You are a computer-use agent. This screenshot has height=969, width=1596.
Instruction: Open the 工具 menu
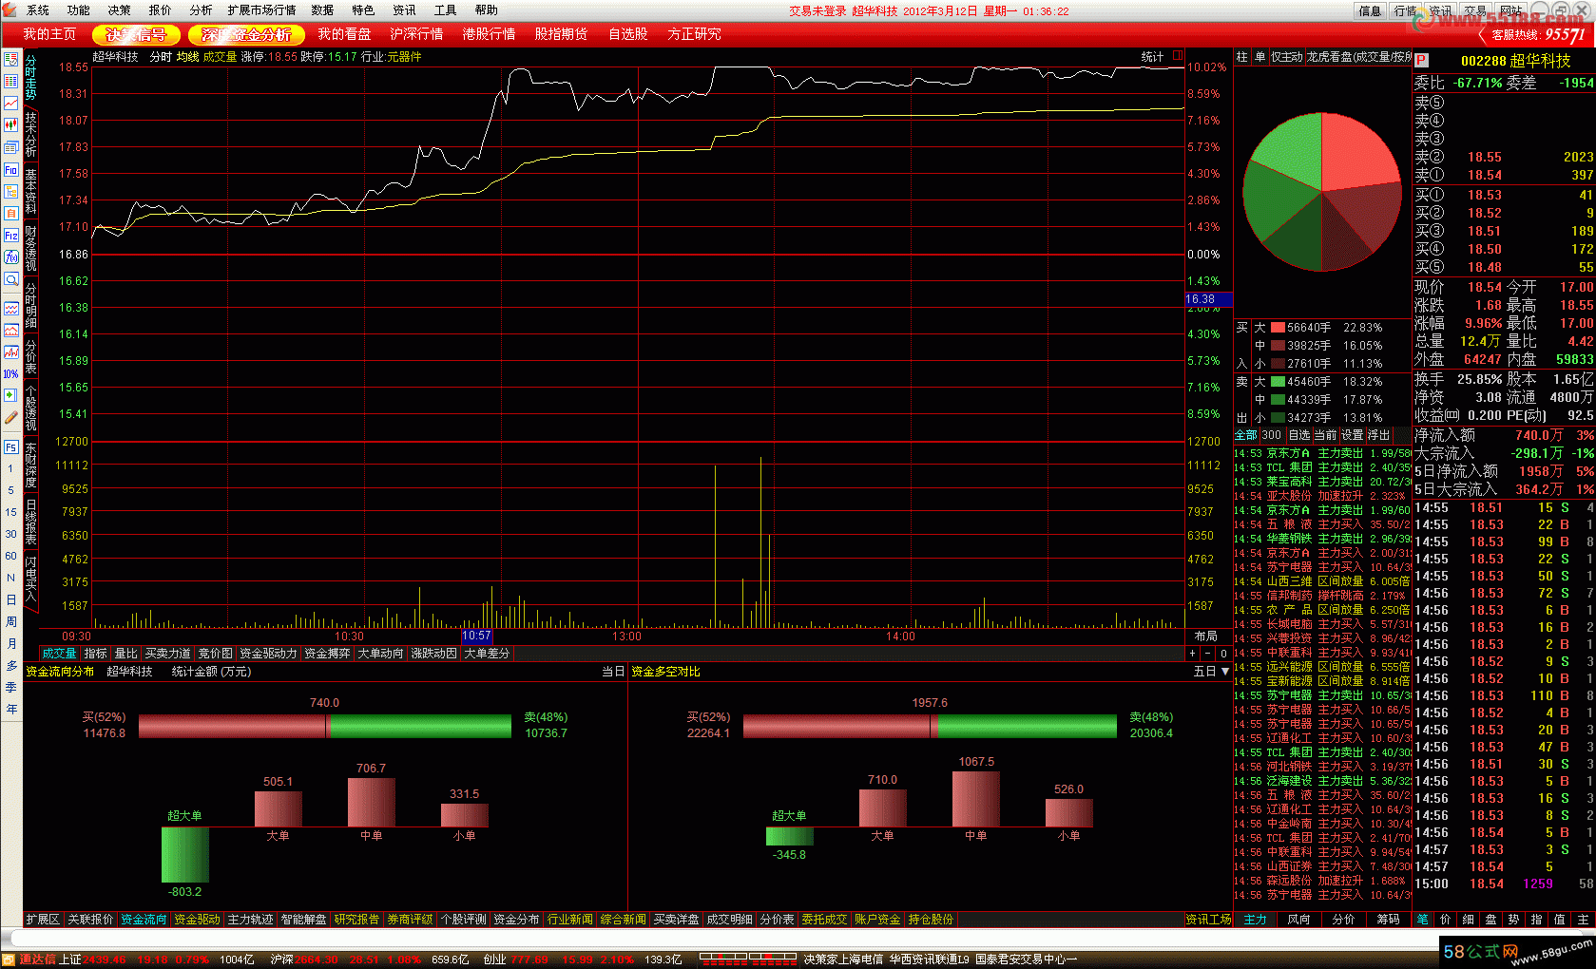tap(445, 10)
